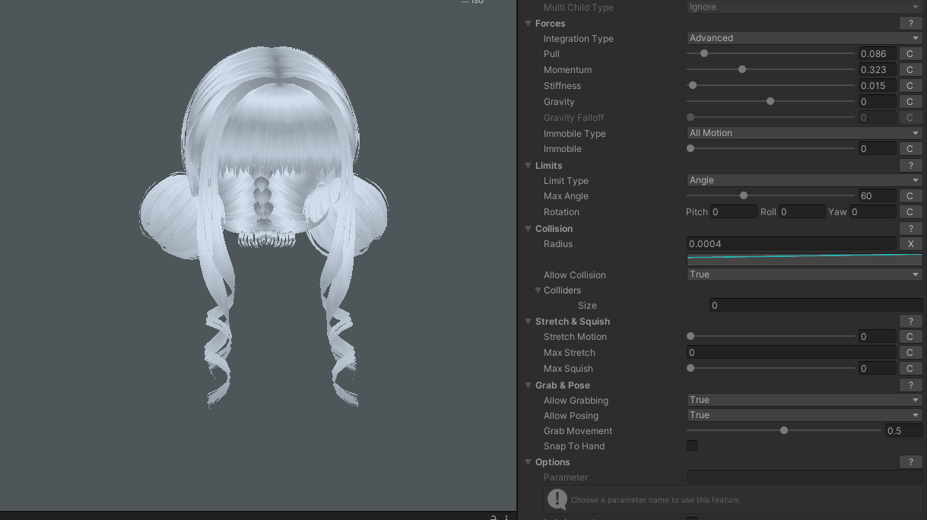Collapse the Forces section
Image resolution: width=927 pixels, height=520 pixels.
pyautogui.click(x=528, y=24)
